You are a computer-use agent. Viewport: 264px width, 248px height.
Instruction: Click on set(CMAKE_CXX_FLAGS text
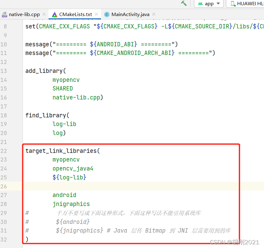tap(57, 27)
